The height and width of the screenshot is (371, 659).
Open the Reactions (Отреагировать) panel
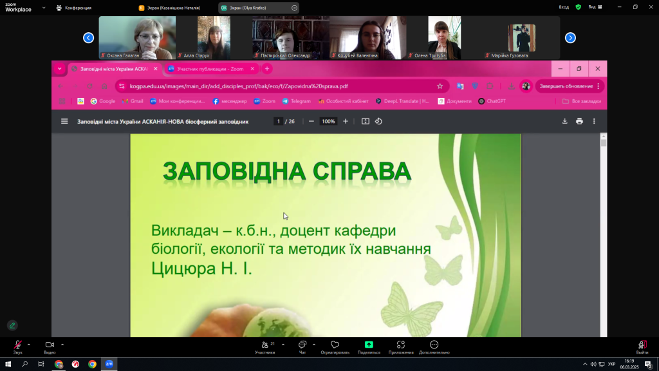click(335, 346)
